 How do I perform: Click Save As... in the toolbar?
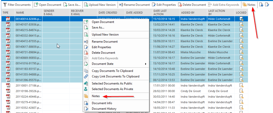click(x=72, y=5)
